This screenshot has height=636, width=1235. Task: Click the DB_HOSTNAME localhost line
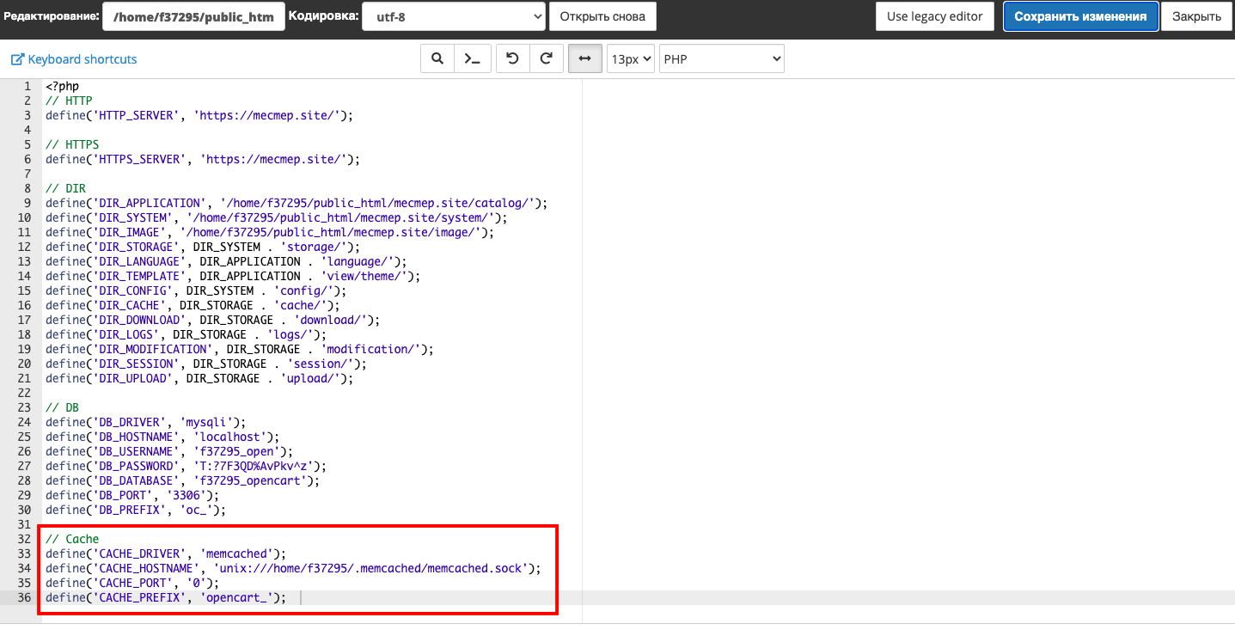click(162, 437)
